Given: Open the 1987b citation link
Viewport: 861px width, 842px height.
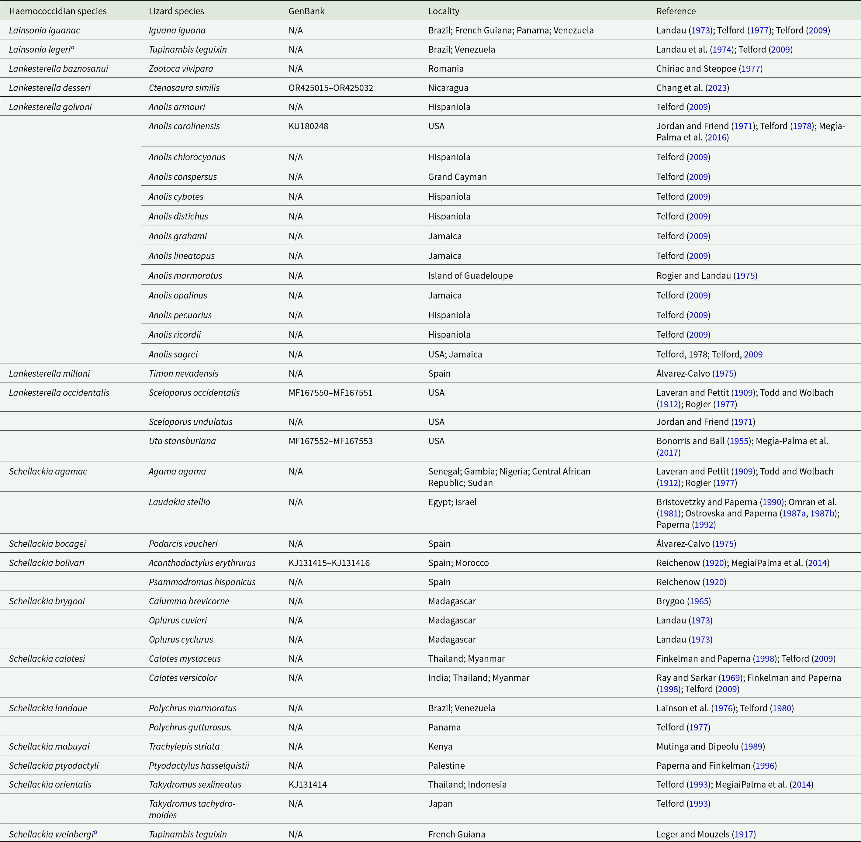Looking at the screenshot, I should tap(822, 513).
